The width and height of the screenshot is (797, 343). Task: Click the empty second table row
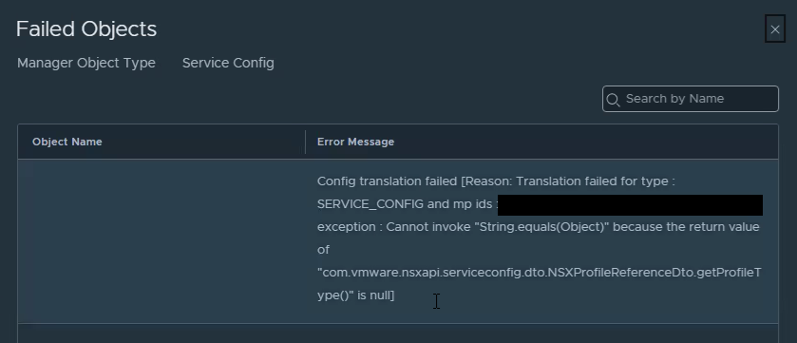point(398,333)
